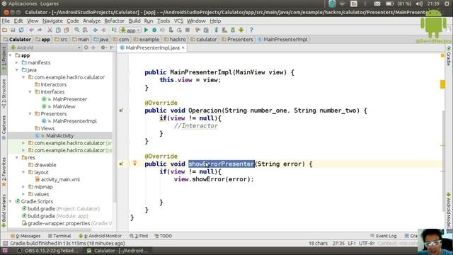Click the Stop square toolbar icon
Viewport: 453px width, 255px height.
point(188,30)
